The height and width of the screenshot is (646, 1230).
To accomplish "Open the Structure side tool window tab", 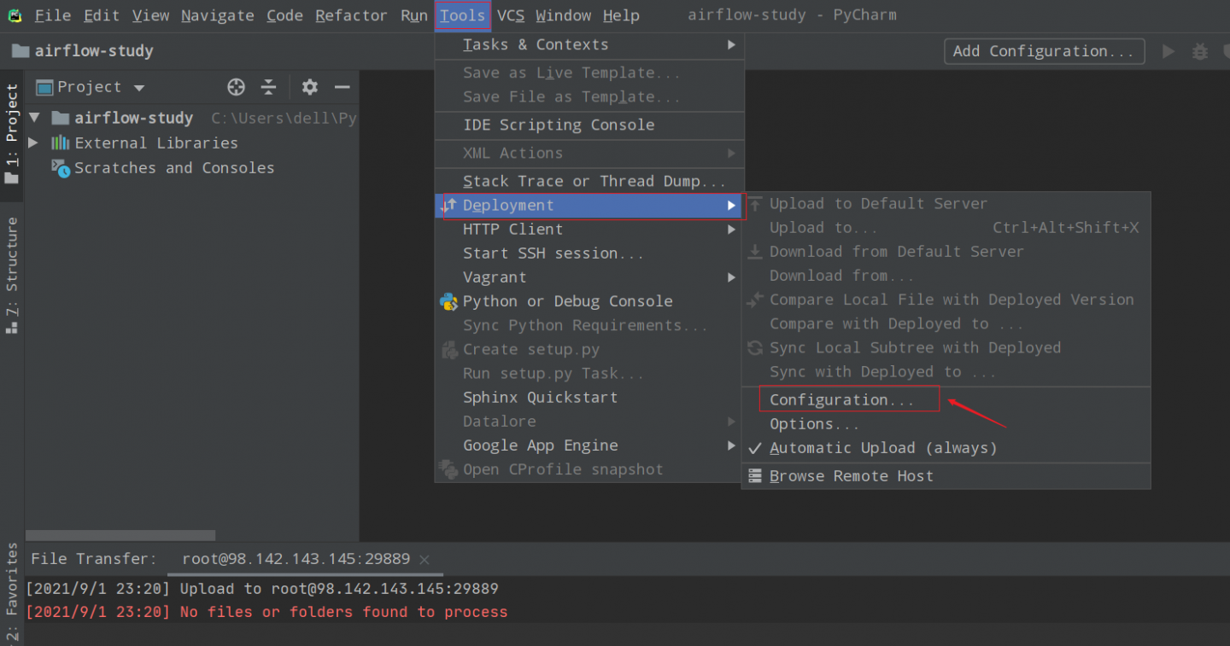I will (x=12, y=273).
